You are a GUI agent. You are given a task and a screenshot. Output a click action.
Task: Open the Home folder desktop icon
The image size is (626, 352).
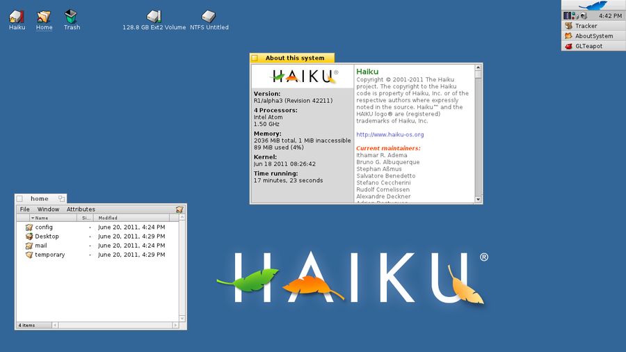click(x=44, y=17)
